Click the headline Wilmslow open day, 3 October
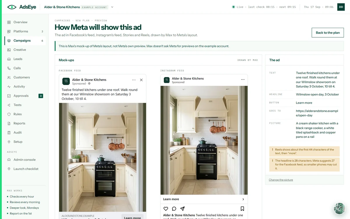 pyautogui.click(x=317, y=95)
